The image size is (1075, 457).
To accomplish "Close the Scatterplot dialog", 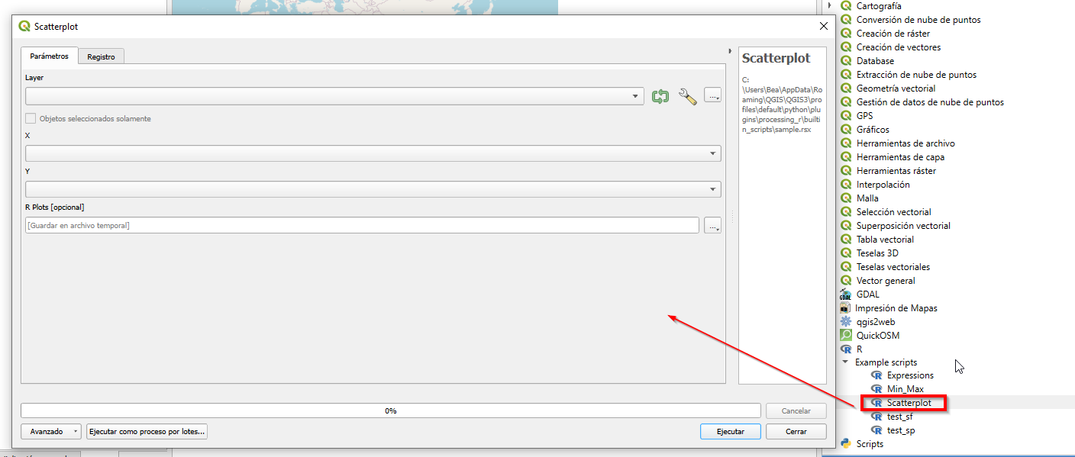I will pyautogui.click(x=823, y=26).
